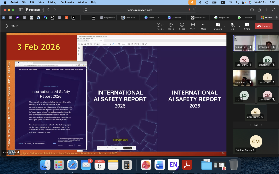Go to next participants page arrow
This screenshot has width=279, height=174.
(x=261, y=125)
